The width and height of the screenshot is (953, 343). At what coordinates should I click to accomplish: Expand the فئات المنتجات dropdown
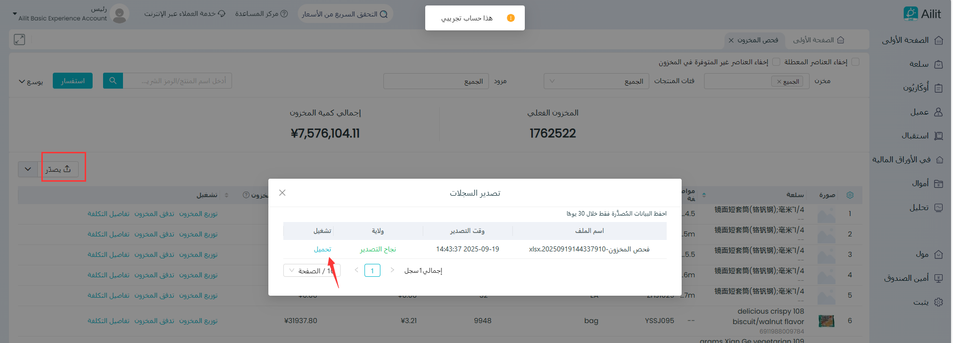point(596,81)
